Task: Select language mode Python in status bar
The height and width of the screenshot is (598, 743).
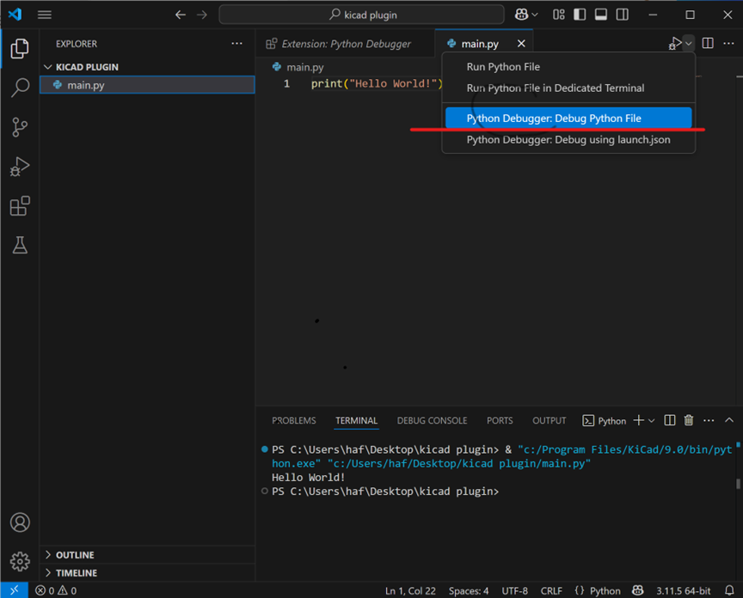Action: [x=605, y=590]
